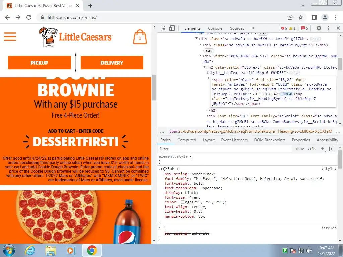343x257 pixels.
Task: Click the Little Caesars logo
Action: pyautogui.click(x=75, y=37)
